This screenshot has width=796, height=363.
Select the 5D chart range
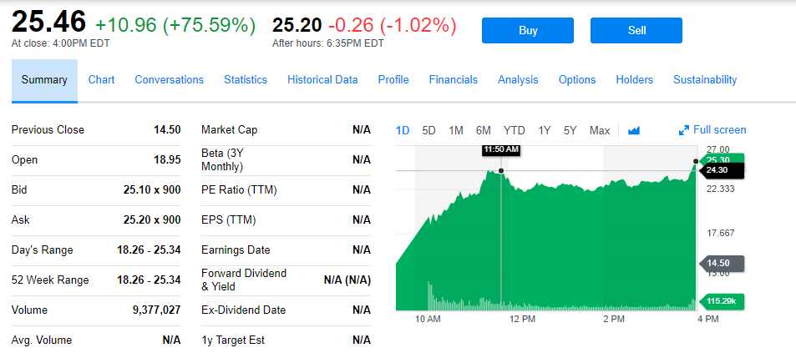click(x=428, y=130)
